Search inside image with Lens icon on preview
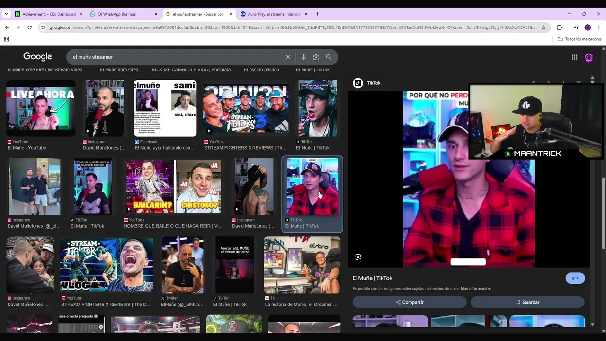Viewport: 606px width, 341px height. pyautogui.click(x=358, y=257)
